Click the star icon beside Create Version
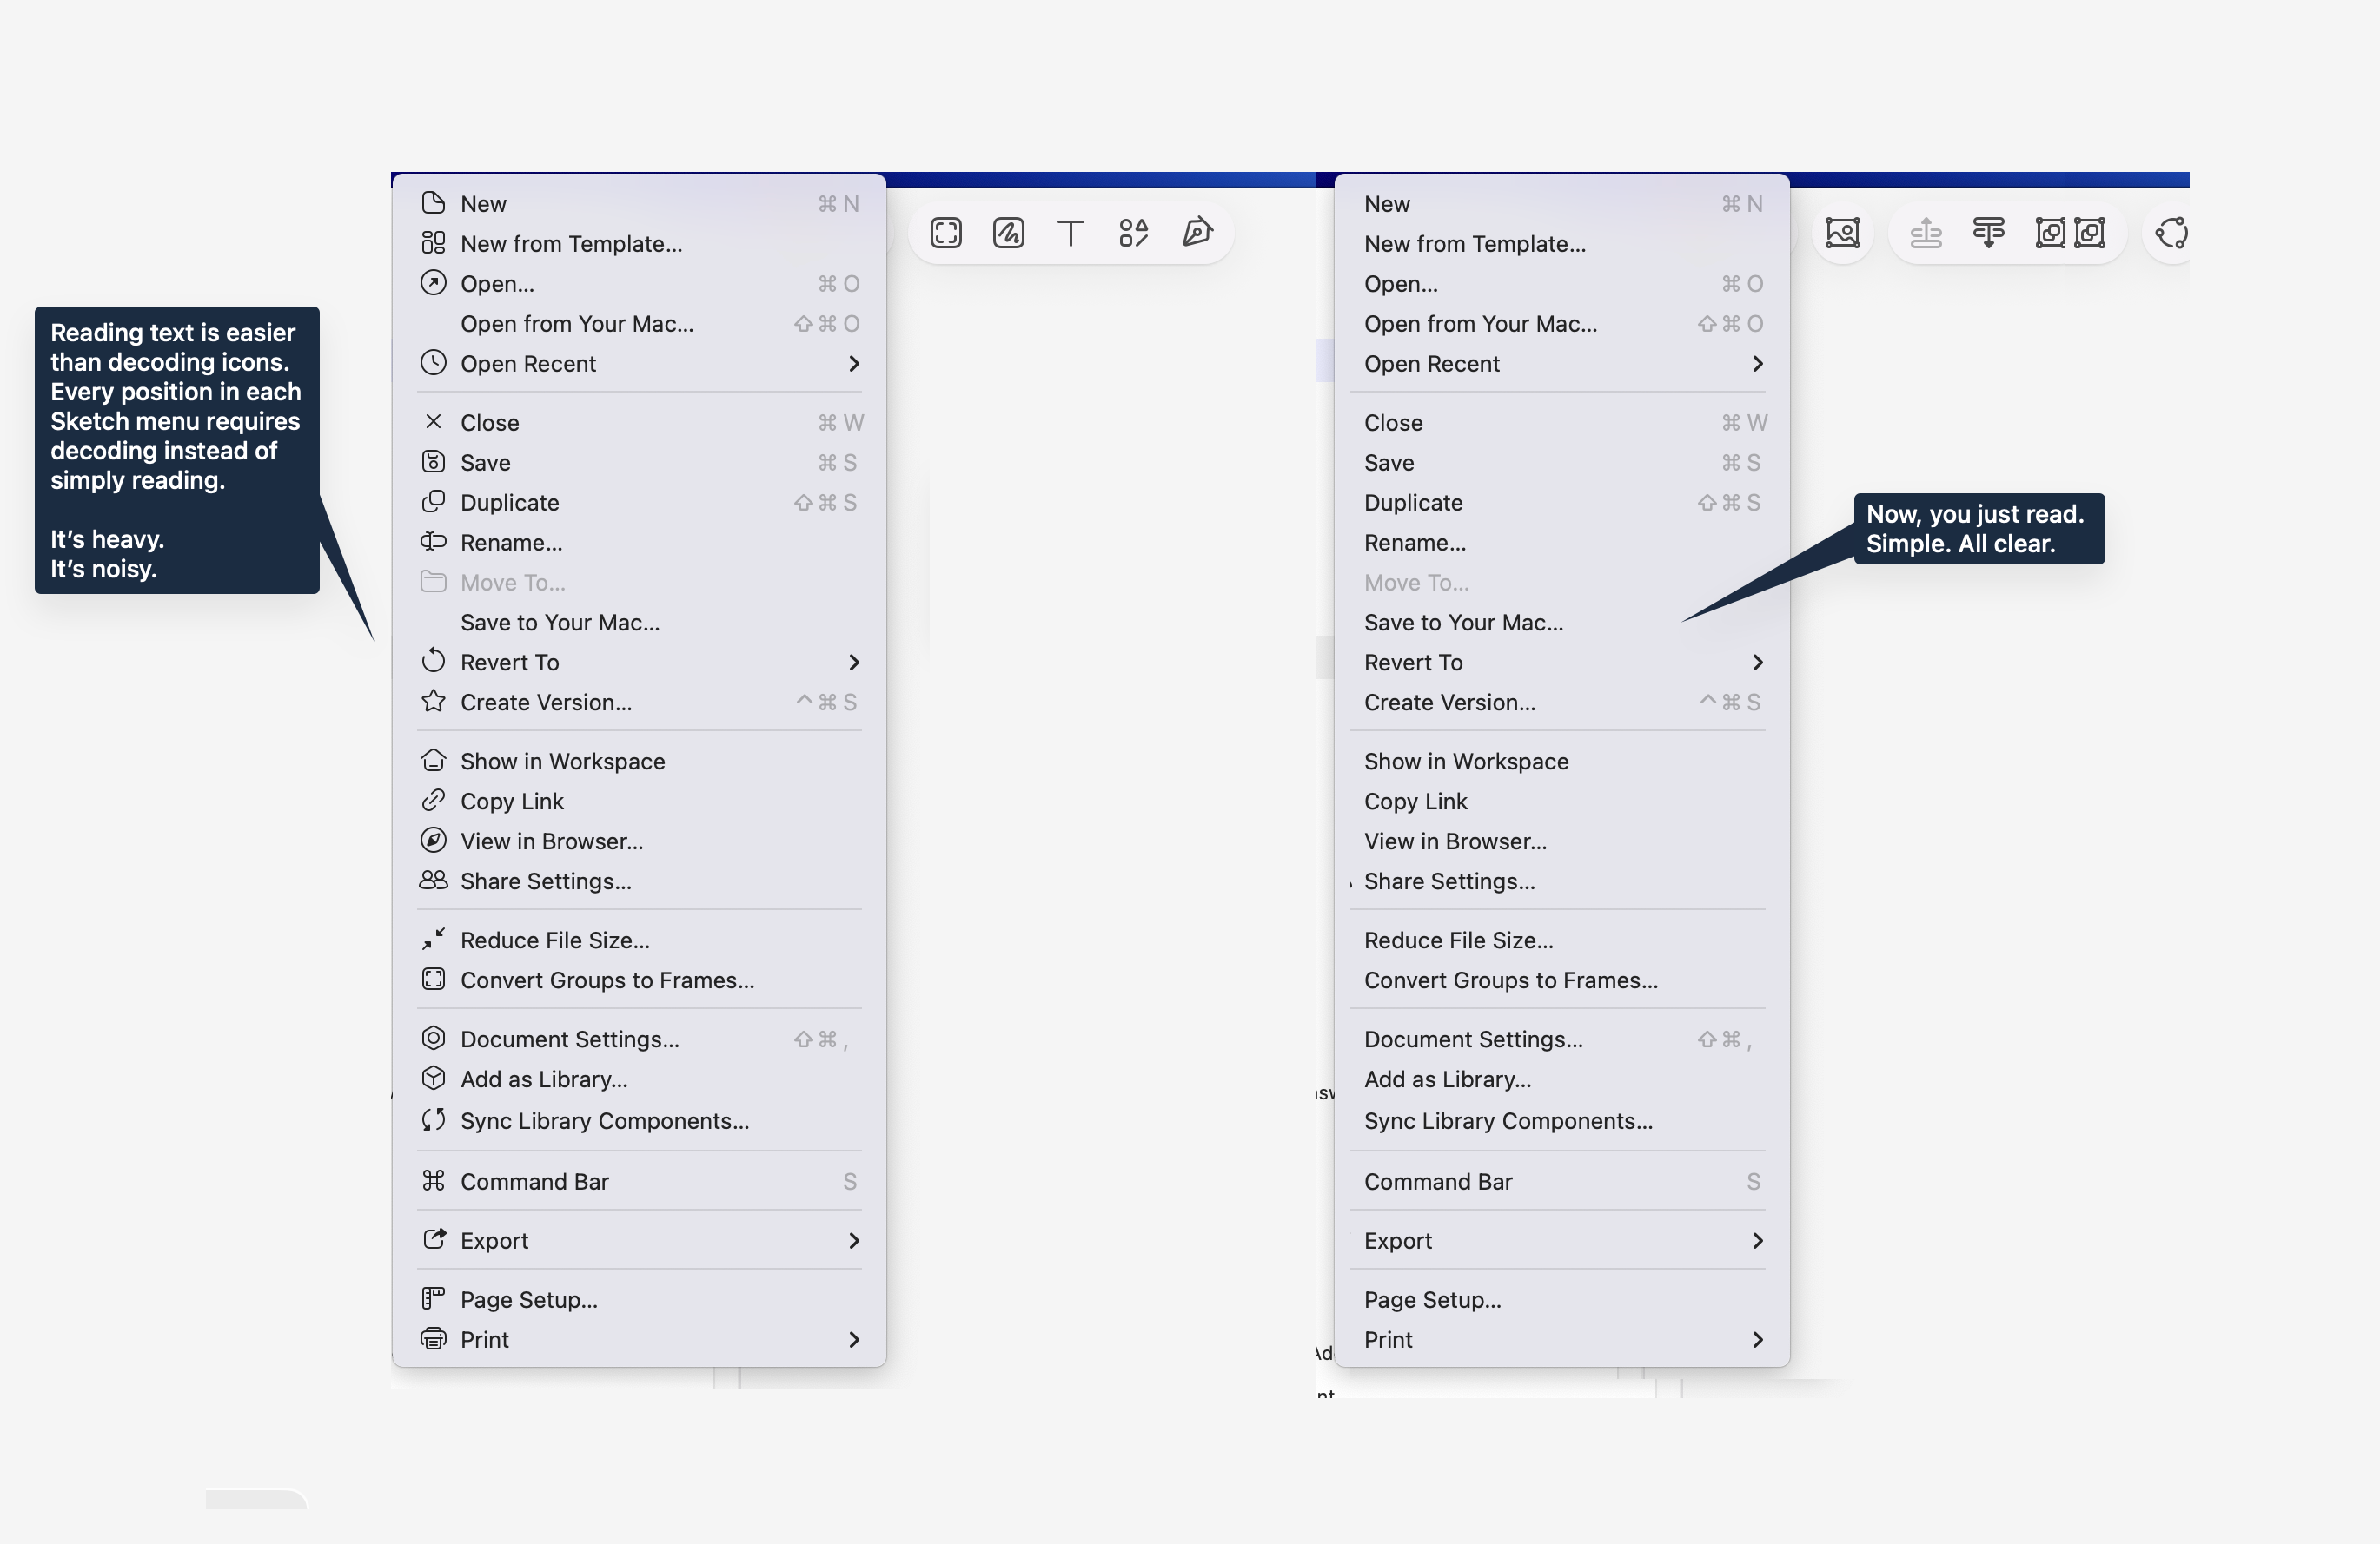This screenshot has height=1544, width=2380. pos(433,702)
